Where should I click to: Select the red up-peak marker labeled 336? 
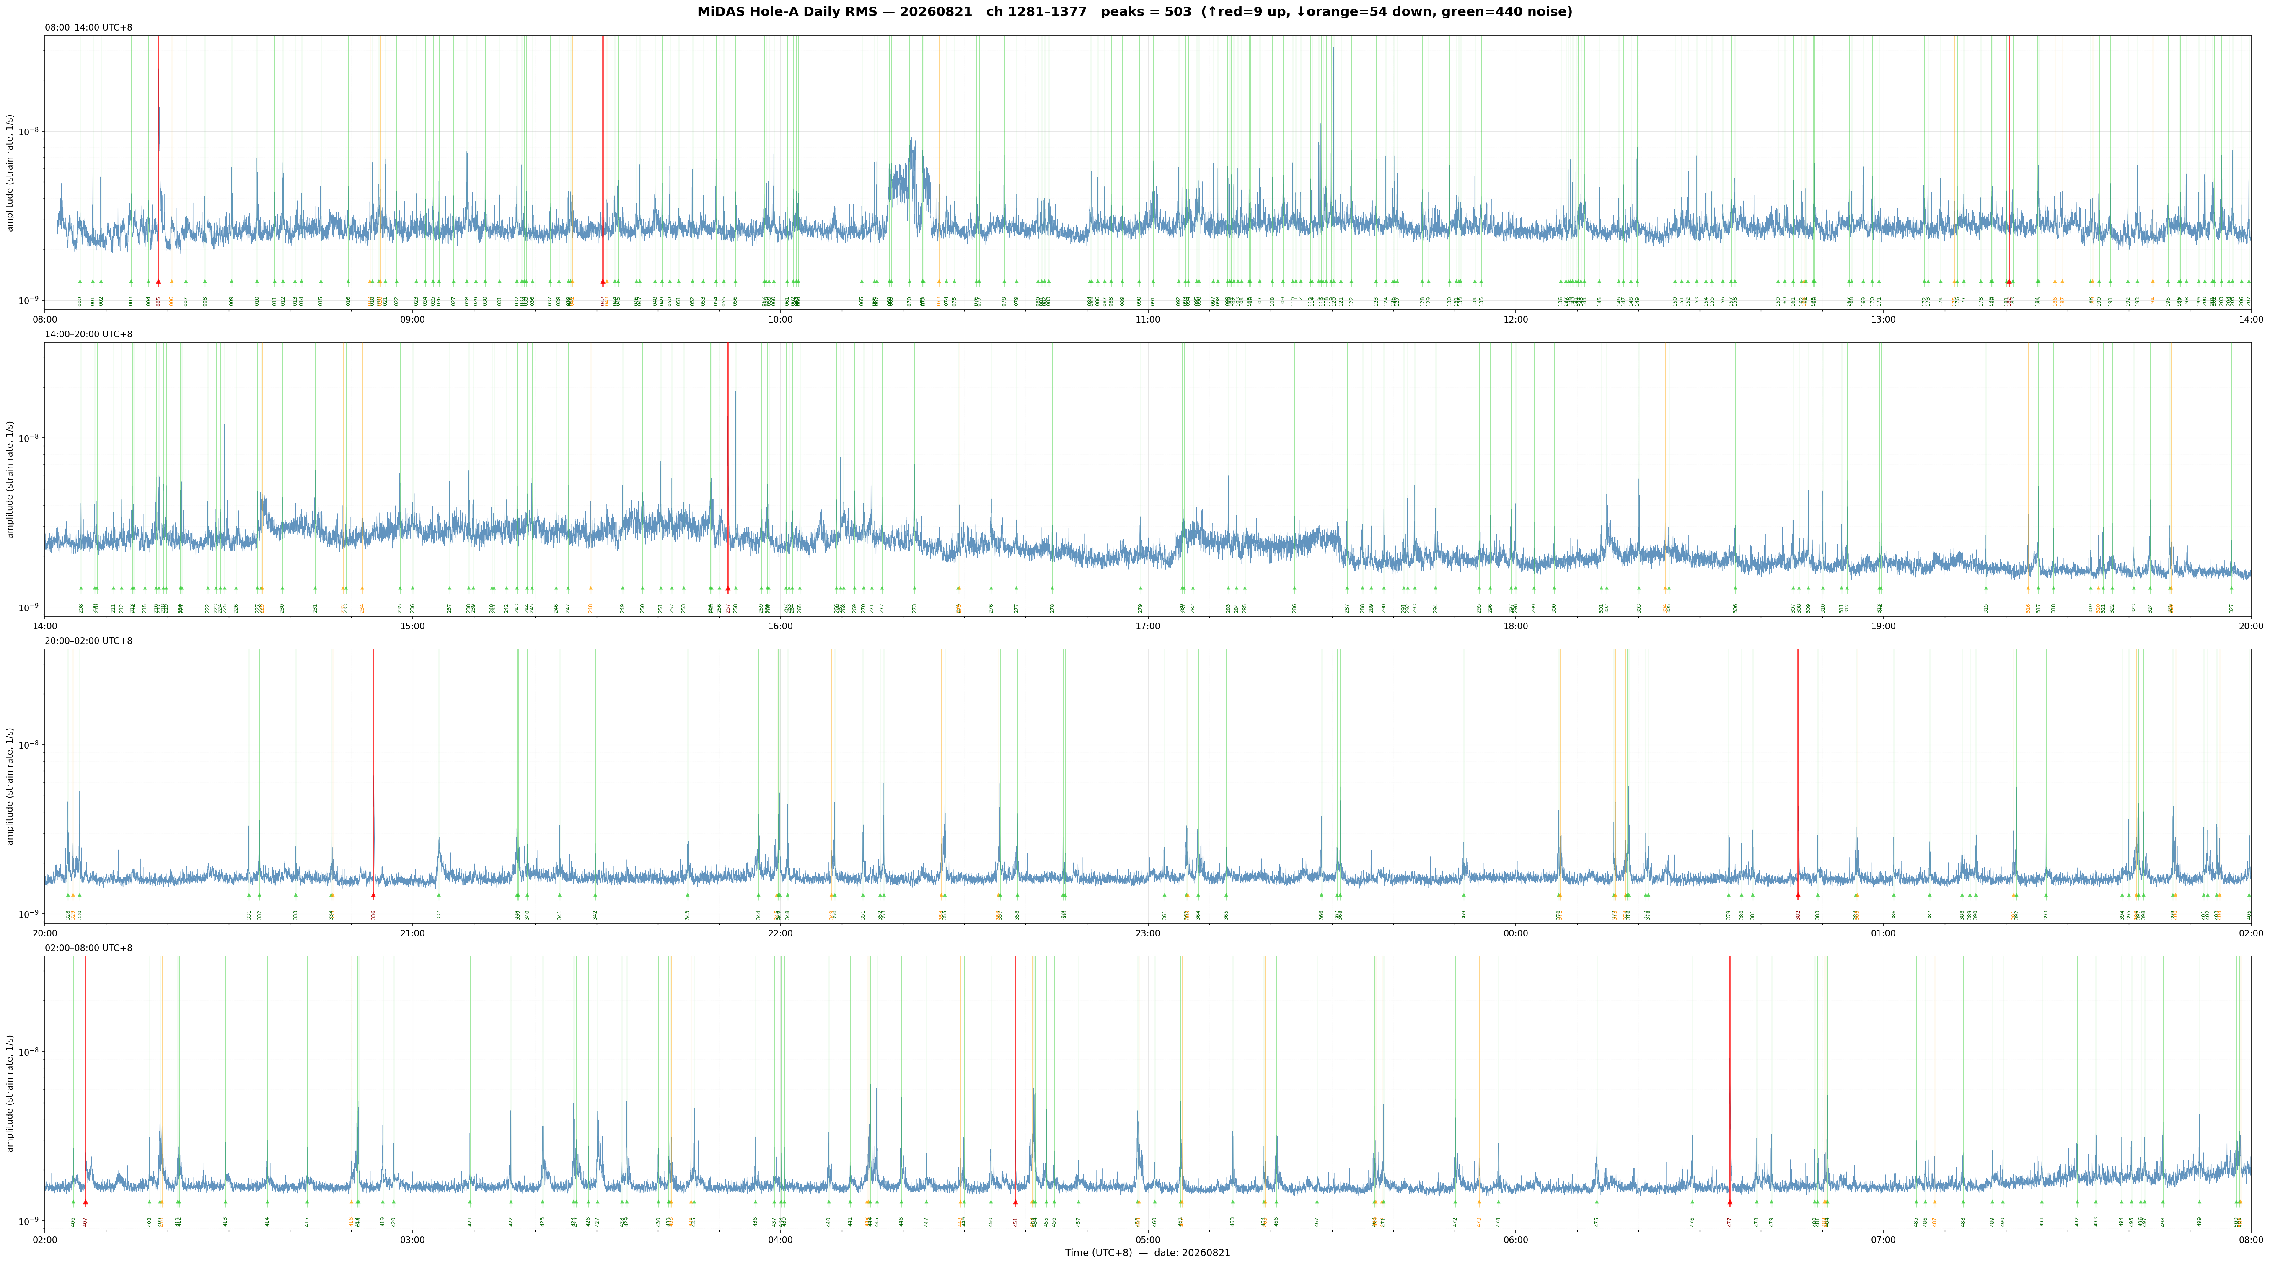[373, 895]
